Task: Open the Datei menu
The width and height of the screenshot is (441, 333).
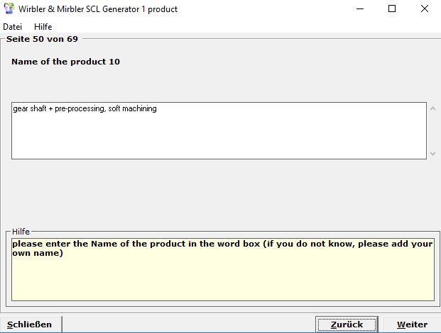Action: (13, 27)
